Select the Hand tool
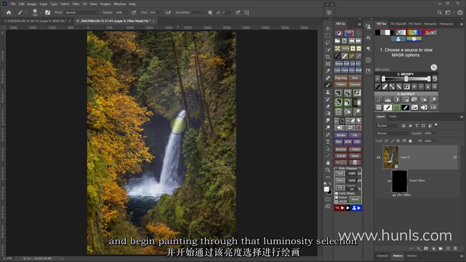Image resolution: width=466 pixels, height=262 pixels. (328, 163)
